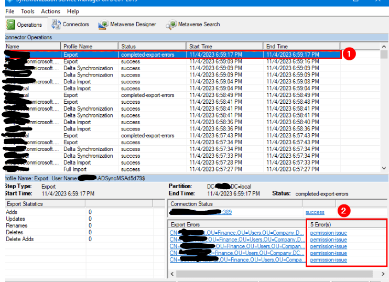Sort by End Time column header
The image size is (389, 282).
pyautogui.click(x=301, y=47)
